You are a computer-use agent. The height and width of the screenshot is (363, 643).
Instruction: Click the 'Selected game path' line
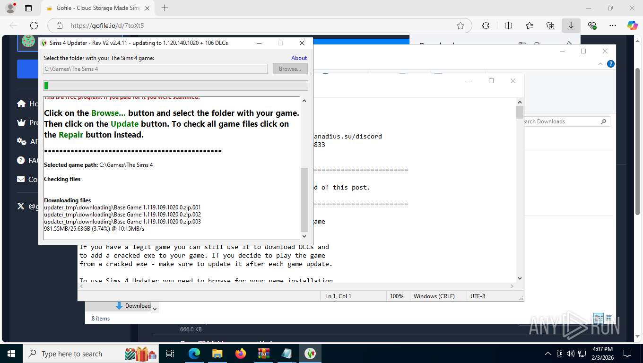[98, 165]
